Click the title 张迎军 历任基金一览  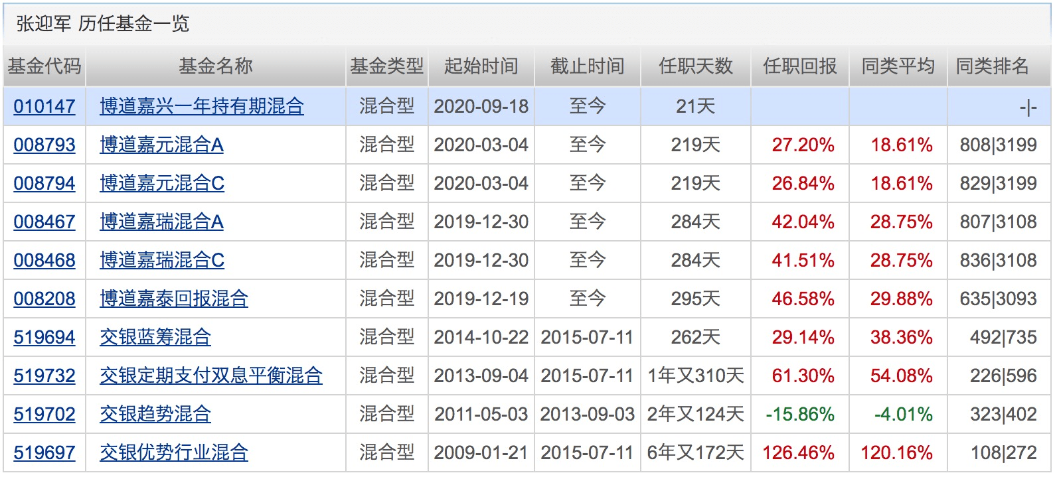point(103,24)
